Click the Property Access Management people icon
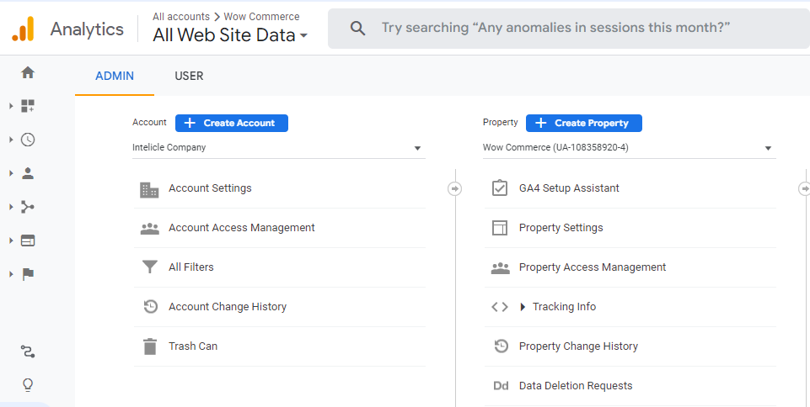 click(500, 267)
